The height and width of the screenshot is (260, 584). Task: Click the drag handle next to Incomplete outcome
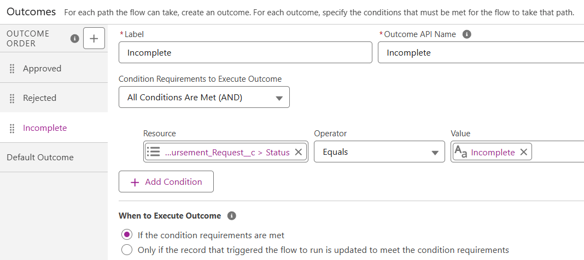[x=12, y=128]
